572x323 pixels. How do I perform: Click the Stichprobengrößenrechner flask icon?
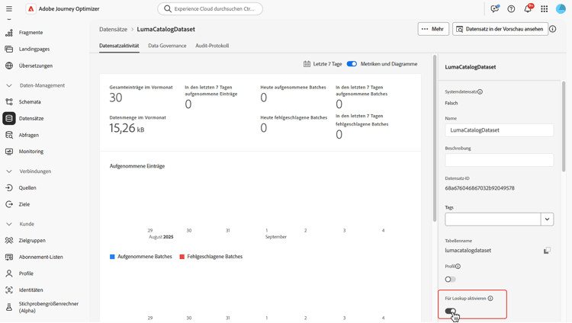(x=9, y=307)
